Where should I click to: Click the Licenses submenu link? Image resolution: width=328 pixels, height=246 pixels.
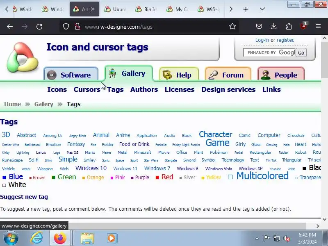(x=180, y=89)
